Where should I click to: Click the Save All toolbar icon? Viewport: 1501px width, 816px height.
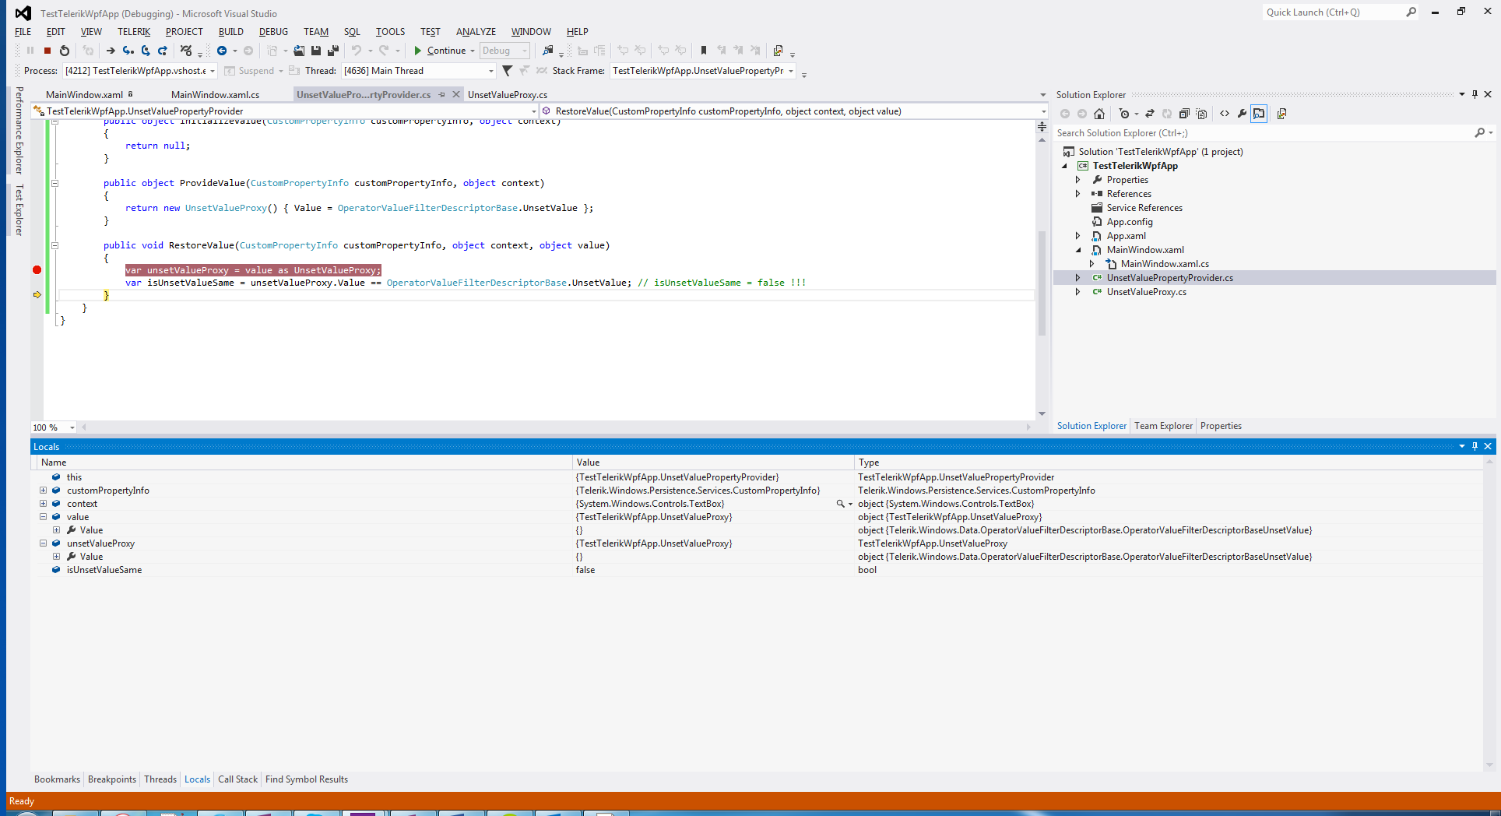[x=332, y=51]
